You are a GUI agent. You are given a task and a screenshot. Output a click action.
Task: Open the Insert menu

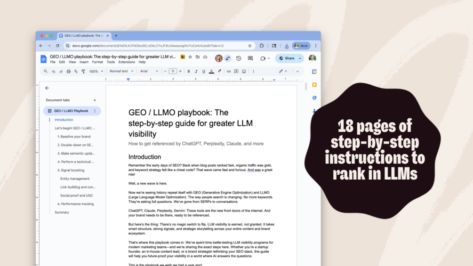tap(84, 62)
